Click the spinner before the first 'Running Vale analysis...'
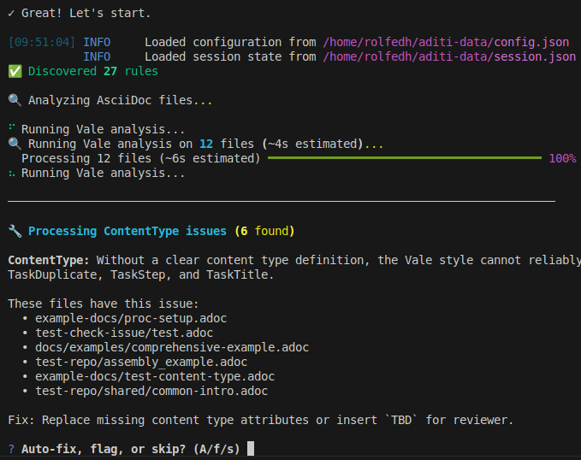The image size is (581, 460). tap(12, 127)
